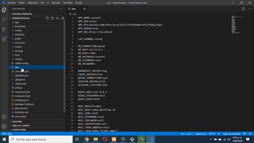Open the Ejecutar menu

(56, 3)
